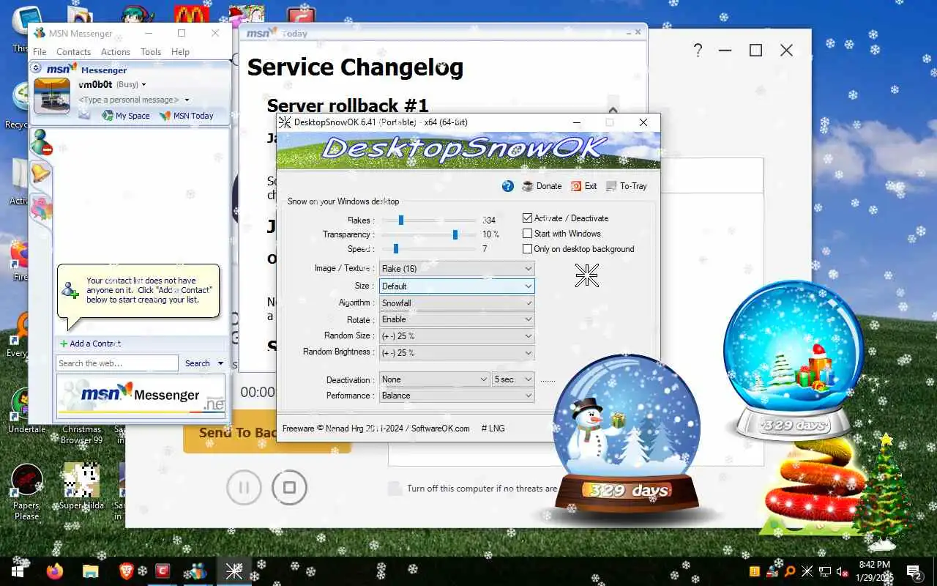Open MSN contacts tab with blocked buddy icon
The height and width of the screenshot is (586, 937).
pos(41,142)
